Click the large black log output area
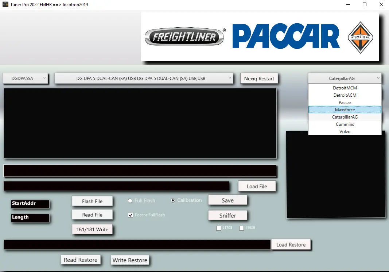The image size is (389, 272). pyautogui.click(x=140, y=123)
